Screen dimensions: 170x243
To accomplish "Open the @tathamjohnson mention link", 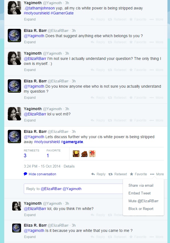I will (x=40, y=8).
